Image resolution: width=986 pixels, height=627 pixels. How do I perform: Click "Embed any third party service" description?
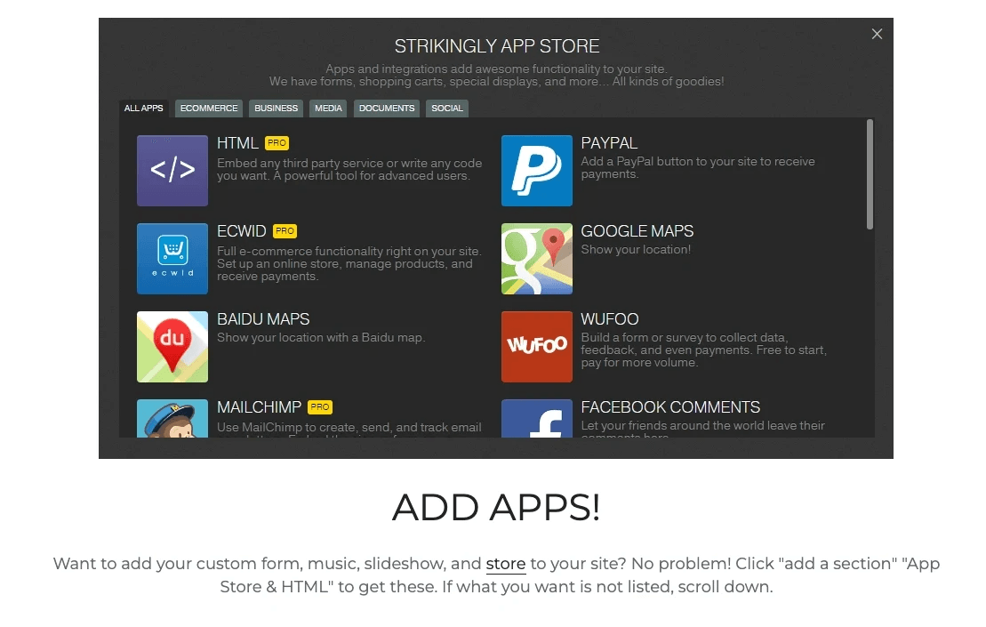(x=349, y=169)
